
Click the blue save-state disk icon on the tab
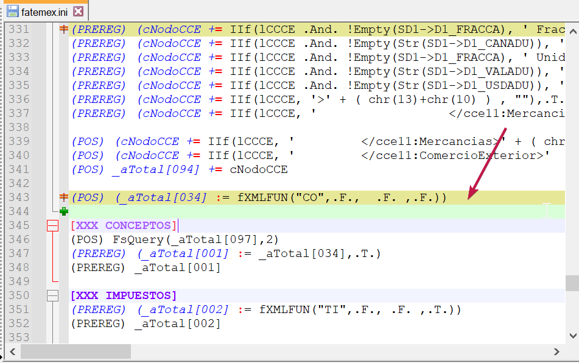[13, 11]
